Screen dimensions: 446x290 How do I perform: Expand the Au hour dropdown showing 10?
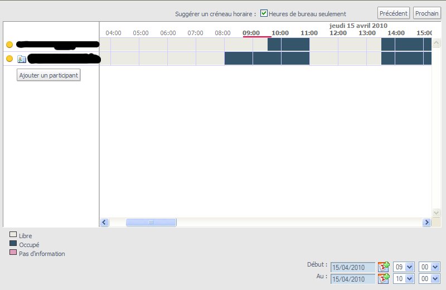[x=410, y=278]
